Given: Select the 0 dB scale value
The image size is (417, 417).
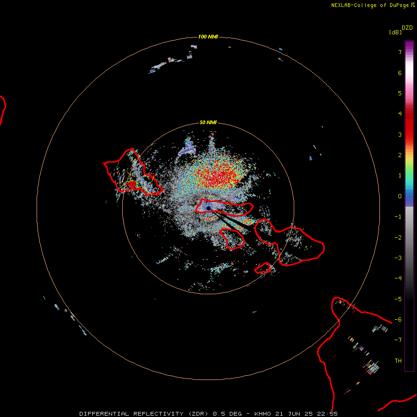Looking at the screenshot, I should click(x=400, y=196).
